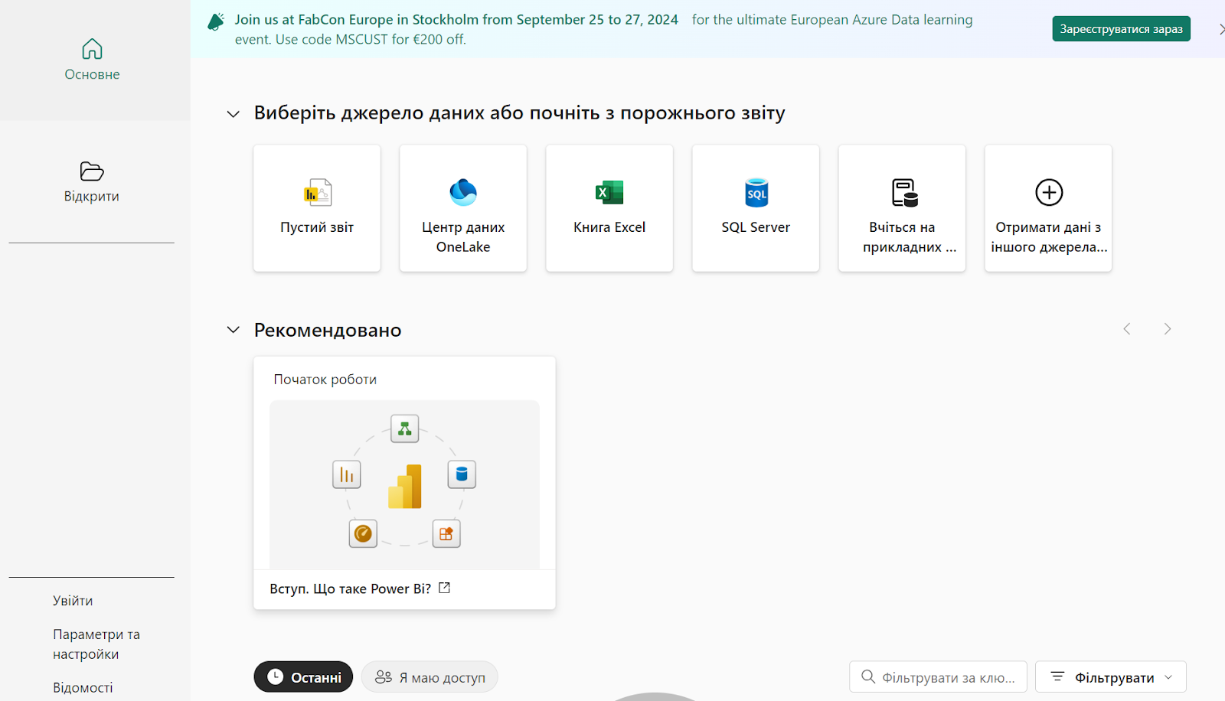The height and width of the screenshot is (701, 1225).
Task: Collapse the data source selection section
Action: click(234, 114)
